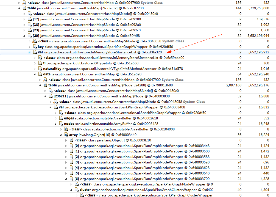Expand edges ArrayBuffer row
Viewport: 276px width, 197px height.
point(56,118)
